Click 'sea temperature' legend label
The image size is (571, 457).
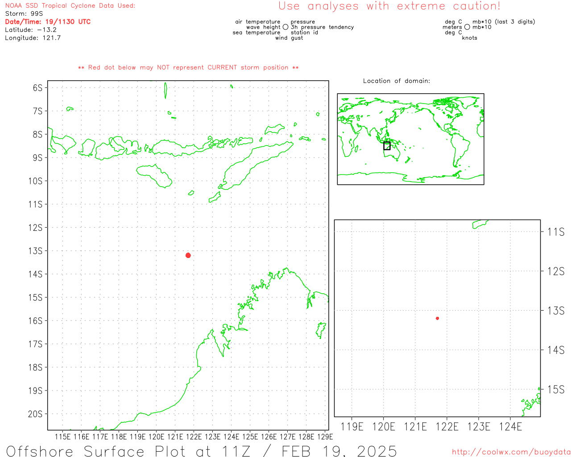click(x=257, y=32)
